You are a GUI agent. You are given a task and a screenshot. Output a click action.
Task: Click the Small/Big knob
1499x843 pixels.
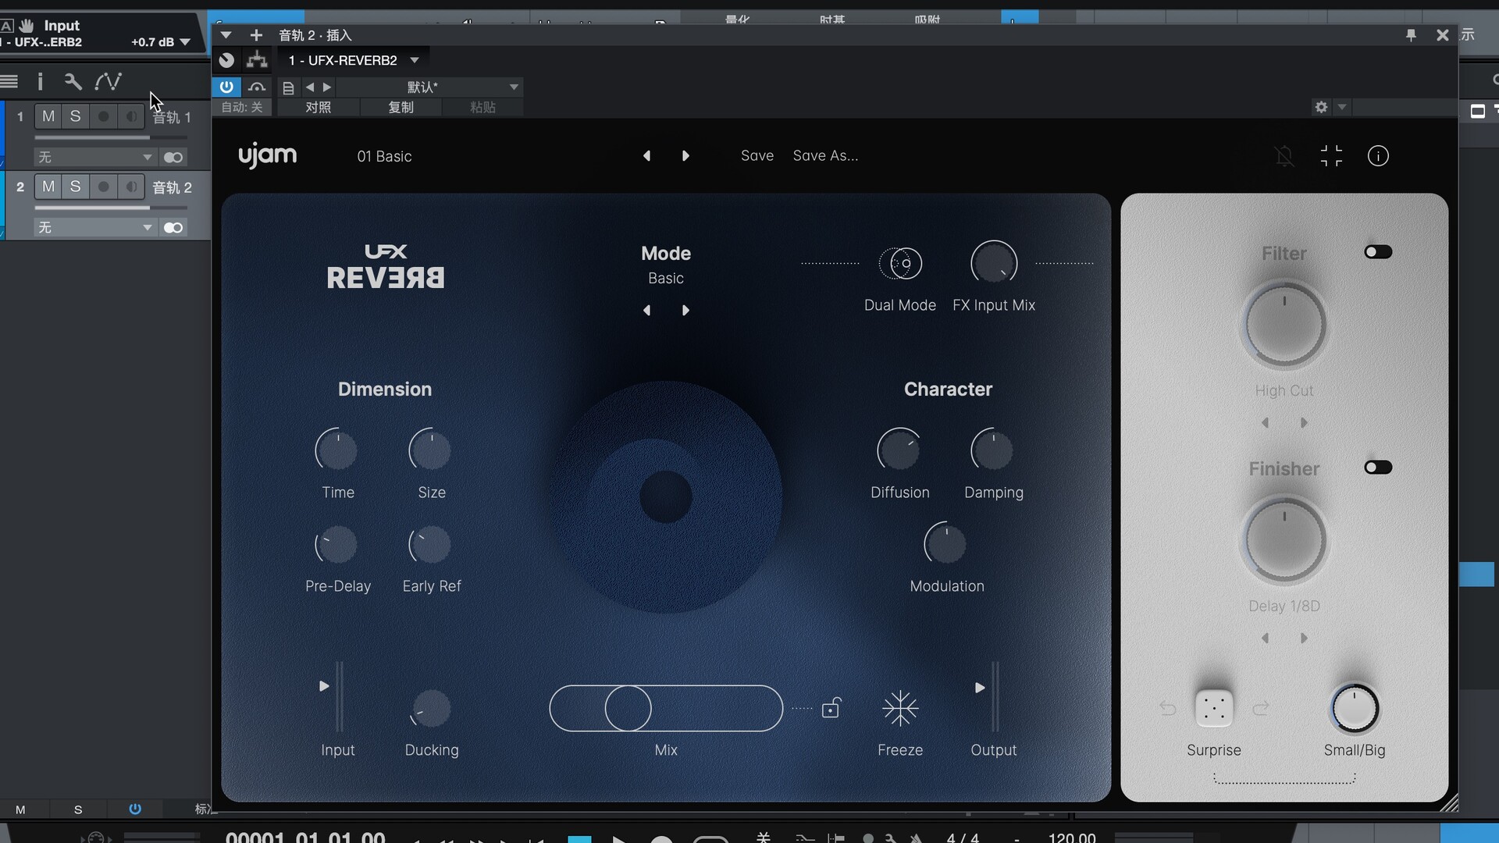pyautogui.click(x=1355, y=709)
